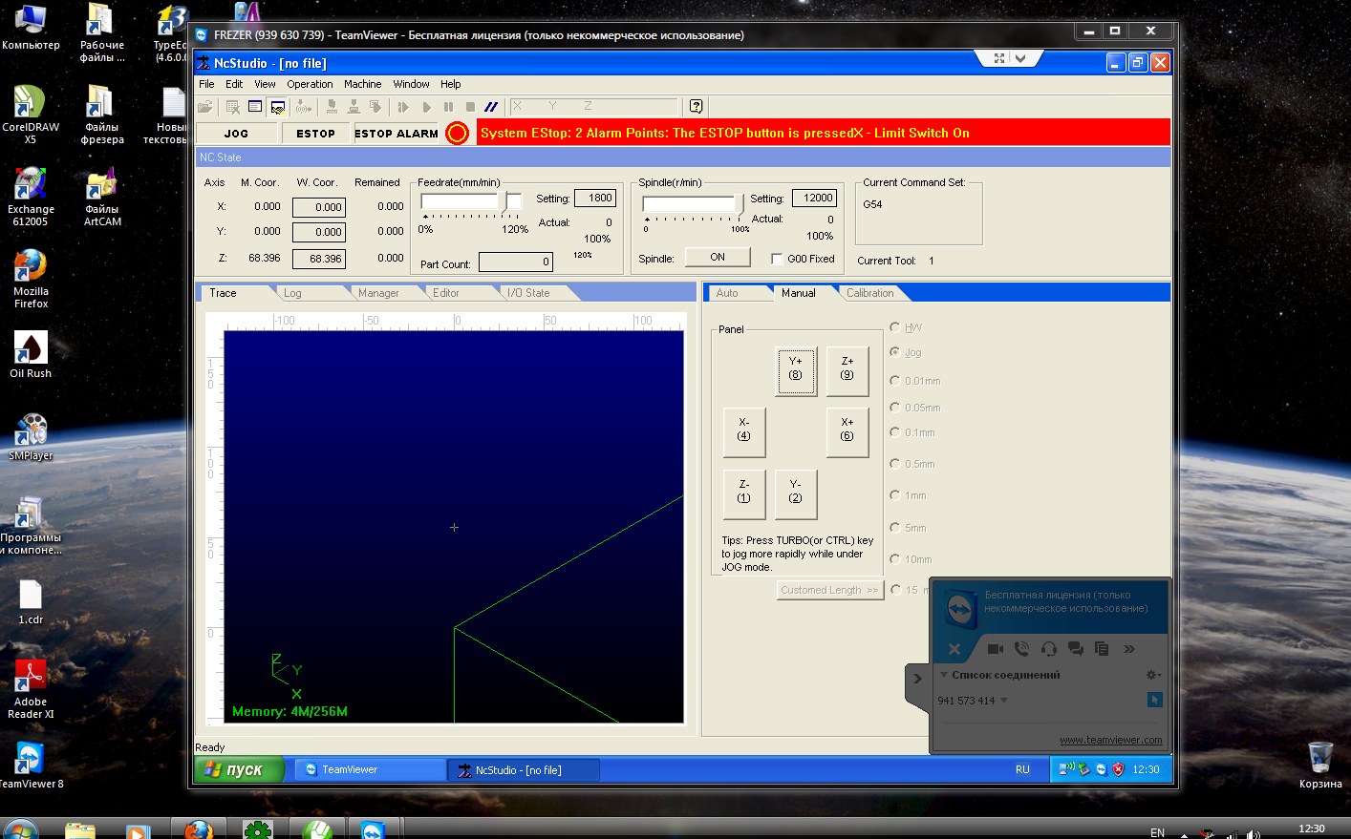1351x839 pixels.
Task: Close the TeamViewer session with X icon
Action: click(x=954, y=649)
